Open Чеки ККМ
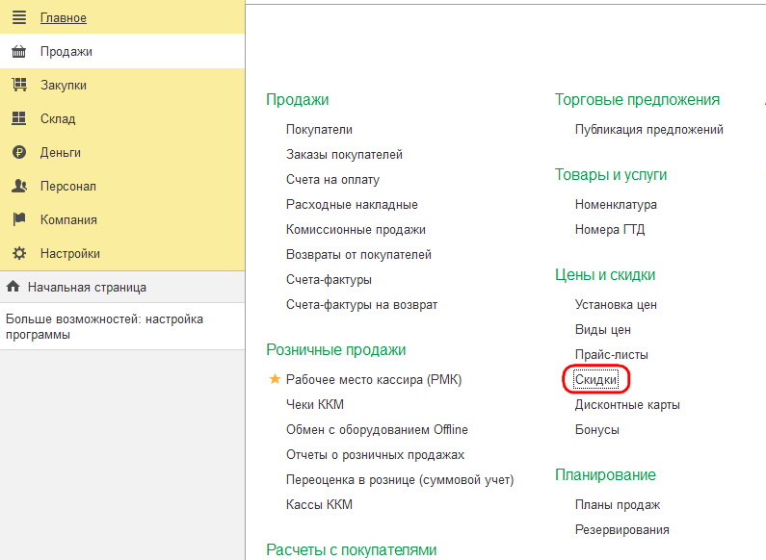 pyautogui.click(x=315, y=404)
